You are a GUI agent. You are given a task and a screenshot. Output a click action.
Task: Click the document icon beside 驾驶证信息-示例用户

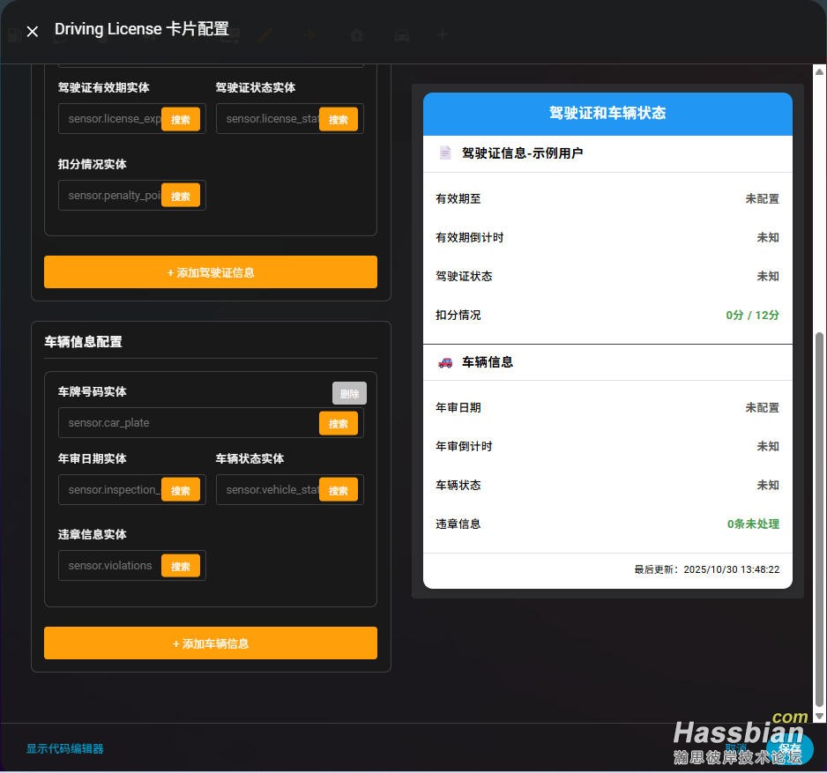point(445,153)
